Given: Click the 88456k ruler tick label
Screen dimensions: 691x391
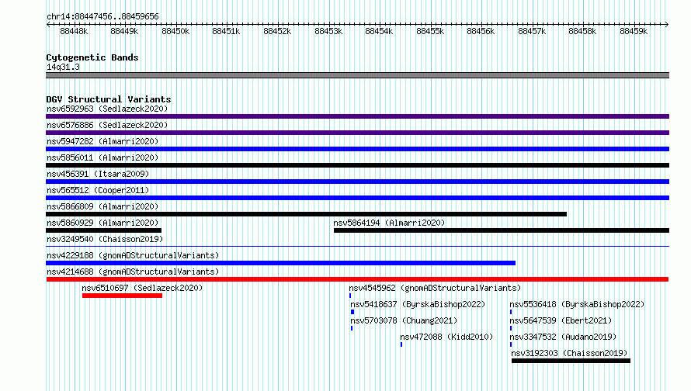Looking at the screenshot, I should (x=481, y=31).
